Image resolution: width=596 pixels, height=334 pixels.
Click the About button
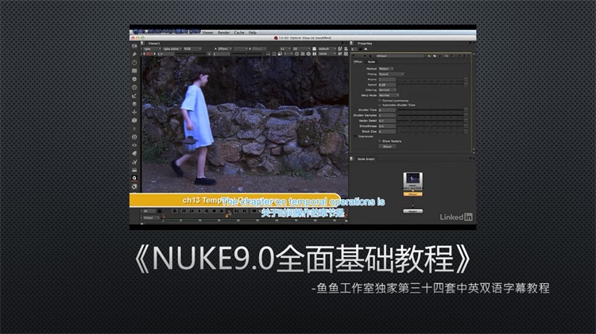coord(387,147)
